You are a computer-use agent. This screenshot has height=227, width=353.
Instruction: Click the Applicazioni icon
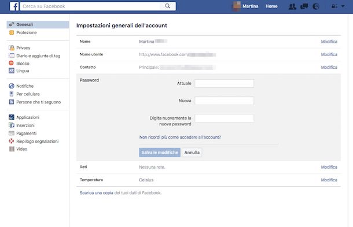coord(12,117)
